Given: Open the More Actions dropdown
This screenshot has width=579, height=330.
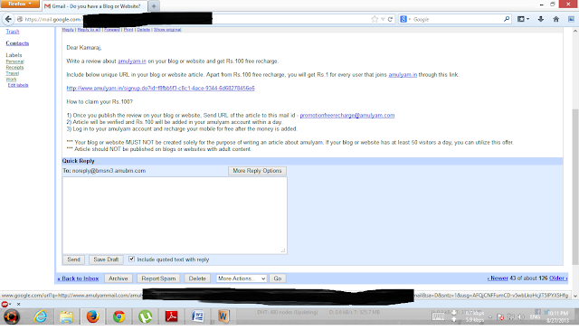Looking at the screenshot, I should click(x=242, y=278).
